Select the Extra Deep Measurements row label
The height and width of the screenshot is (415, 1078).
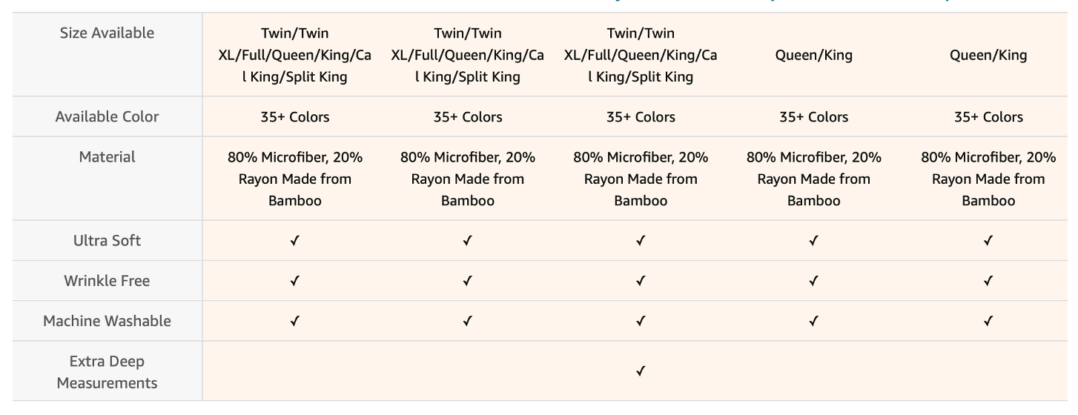[108, 372]
